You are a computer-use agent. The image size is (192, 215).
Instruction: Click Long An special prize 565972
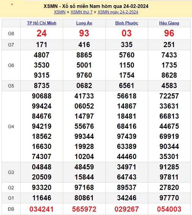(x=84, y=209)
